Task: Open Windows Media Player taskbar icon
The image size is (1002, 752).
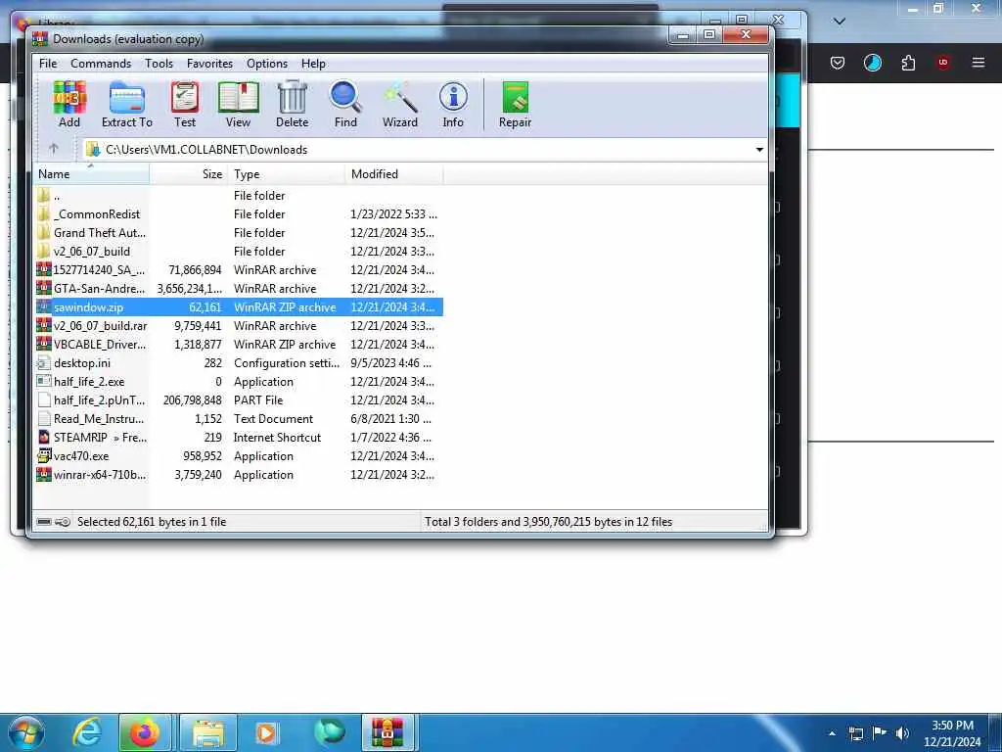Action: [x=266, y=732]
